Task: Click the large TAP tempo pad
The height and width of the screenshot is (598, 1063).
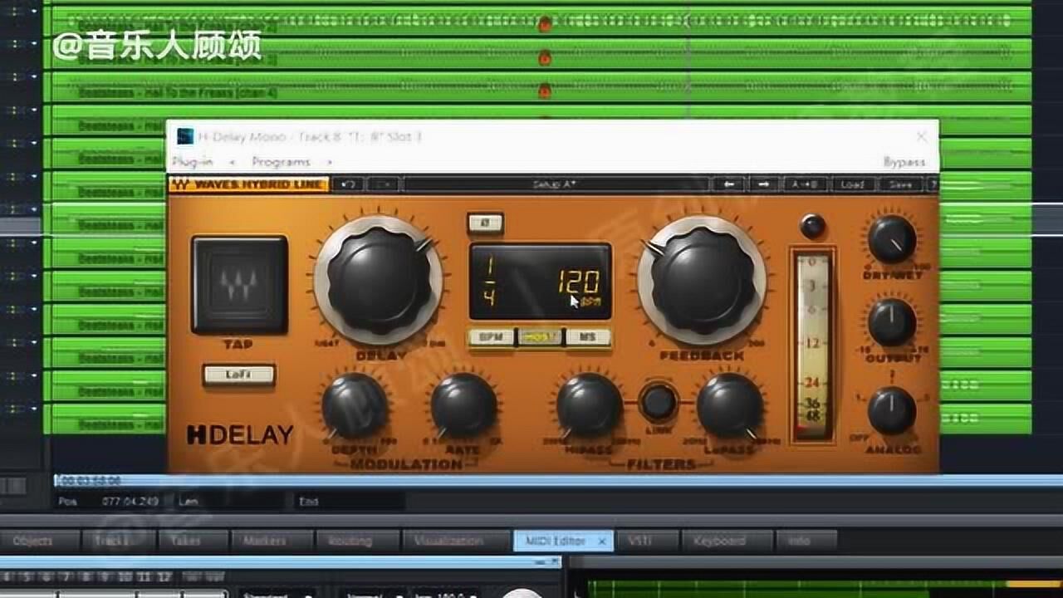Action: 239,285
